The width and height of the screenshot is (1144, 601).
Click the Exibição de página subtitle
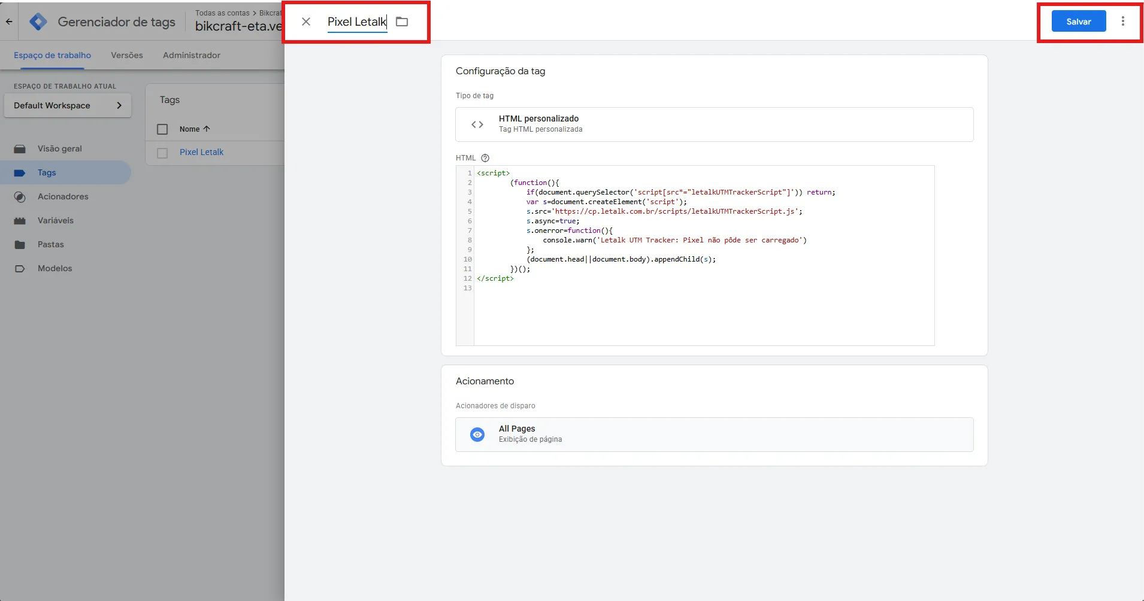531,439
